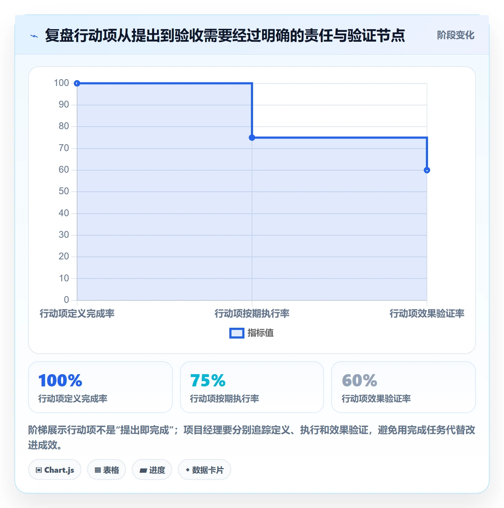Open the 进度 tag
The height and width of the screenshot is (508, 504).
152,470
